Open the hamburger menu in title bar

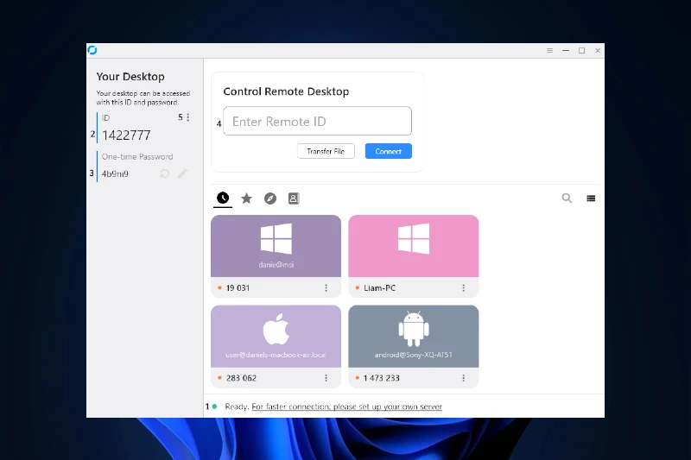(549, 51)
